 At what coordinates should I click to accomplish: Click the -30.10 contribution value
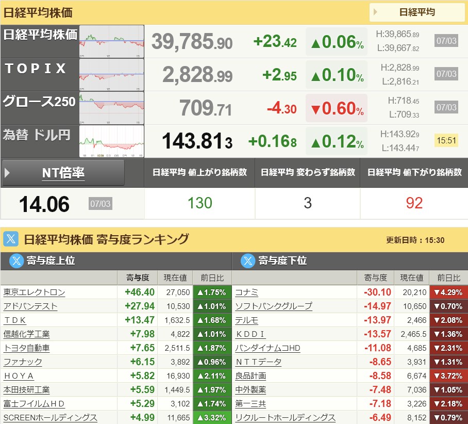point(377,292)
